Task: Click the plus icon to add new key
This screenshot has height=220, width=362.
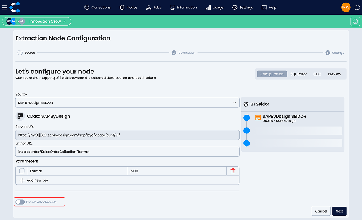Action: click(22, 180)
